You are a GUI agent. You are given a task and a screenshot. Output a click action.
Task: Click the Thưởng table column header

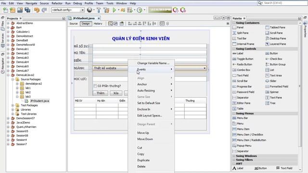195,100
